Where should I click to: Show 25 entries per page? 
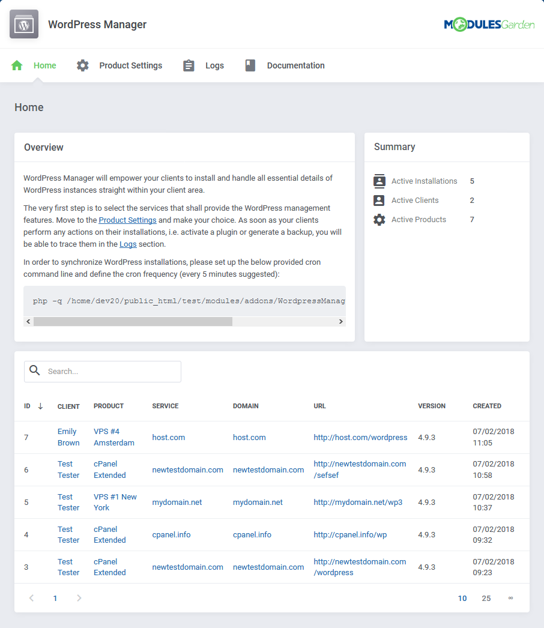click(x=486, y=599)
